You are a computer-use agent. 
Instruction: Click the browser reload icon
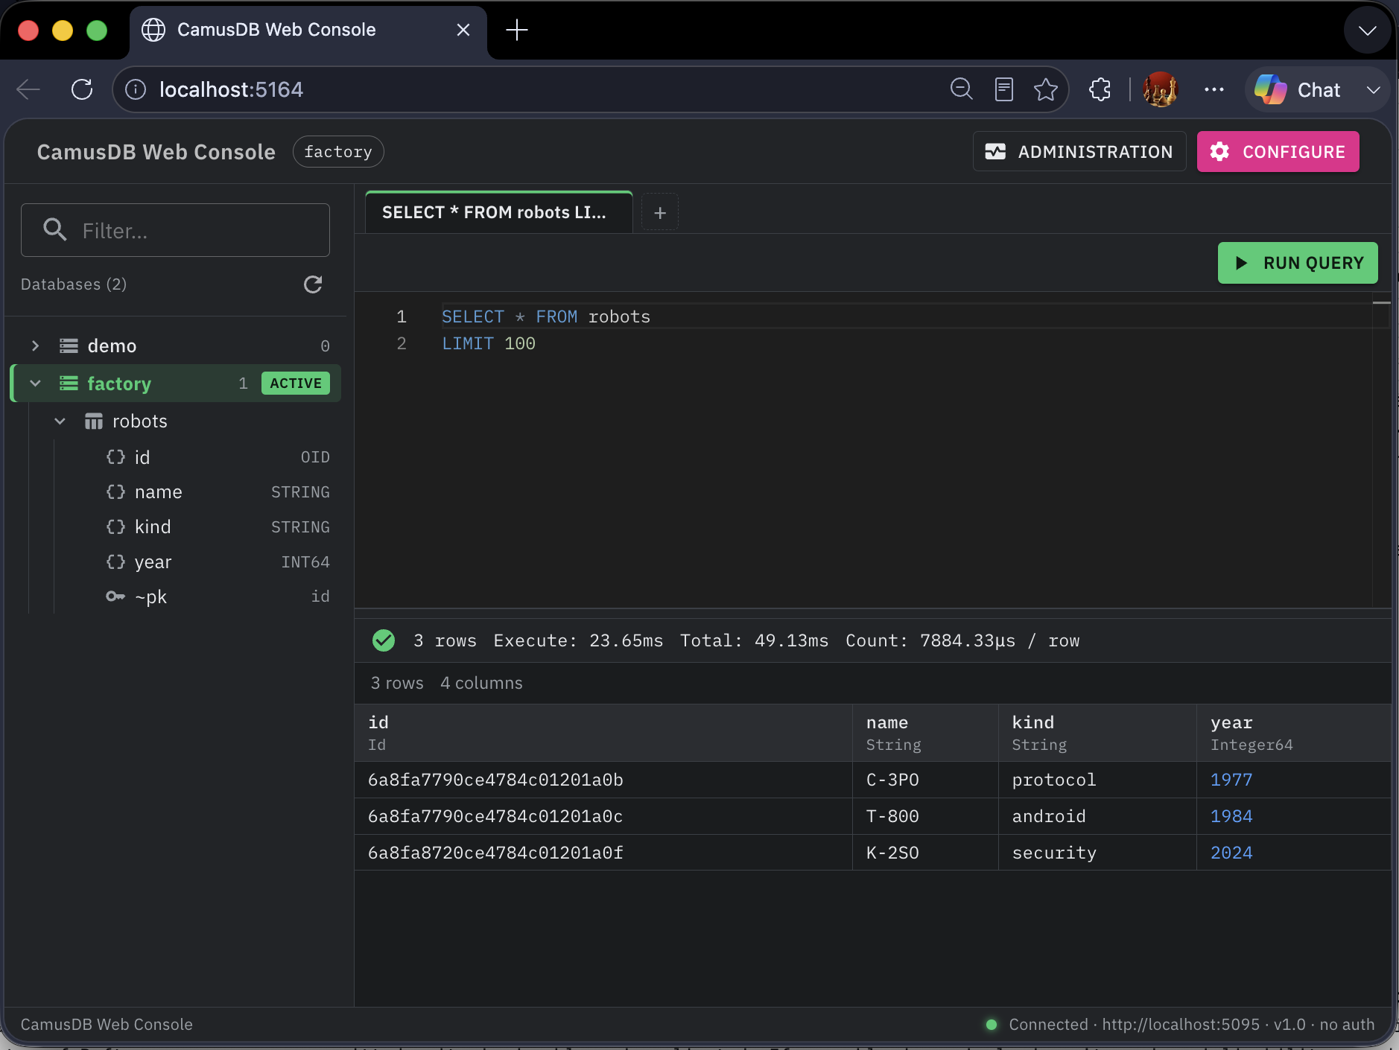(x=82, y=89)
